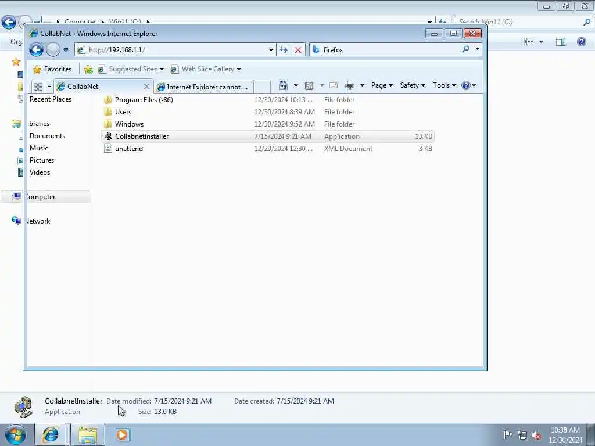Open a new blank tab
The height and width of the screenshot is (446, 595).
coord(262,87)
